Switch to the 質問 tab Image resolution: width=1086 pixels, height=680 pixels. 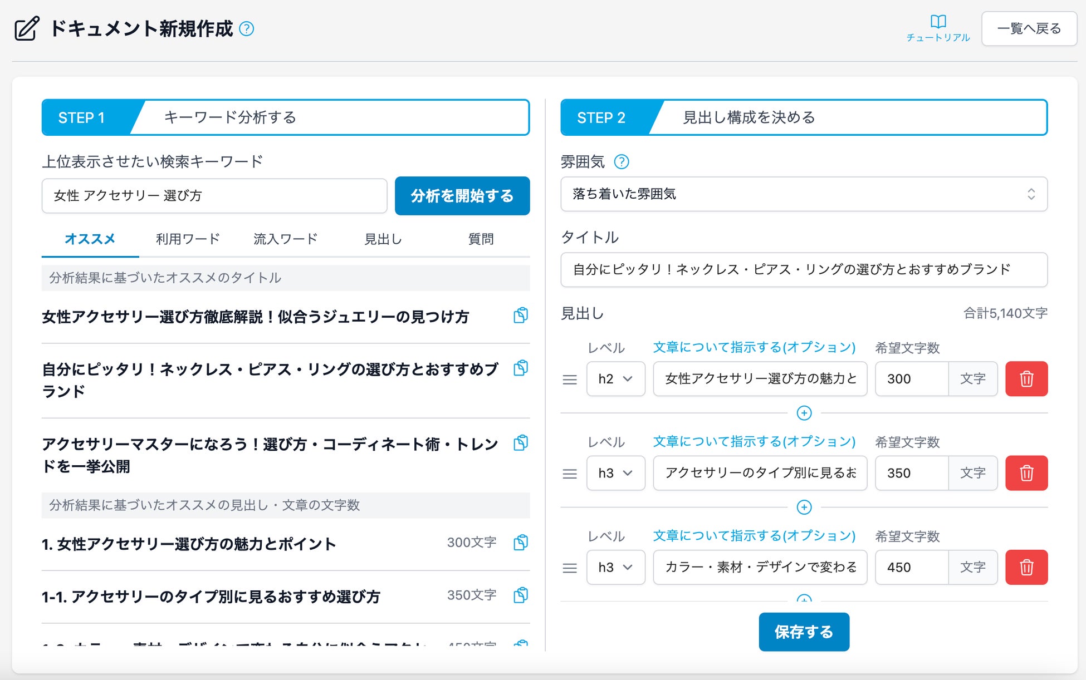pos(481,239)
